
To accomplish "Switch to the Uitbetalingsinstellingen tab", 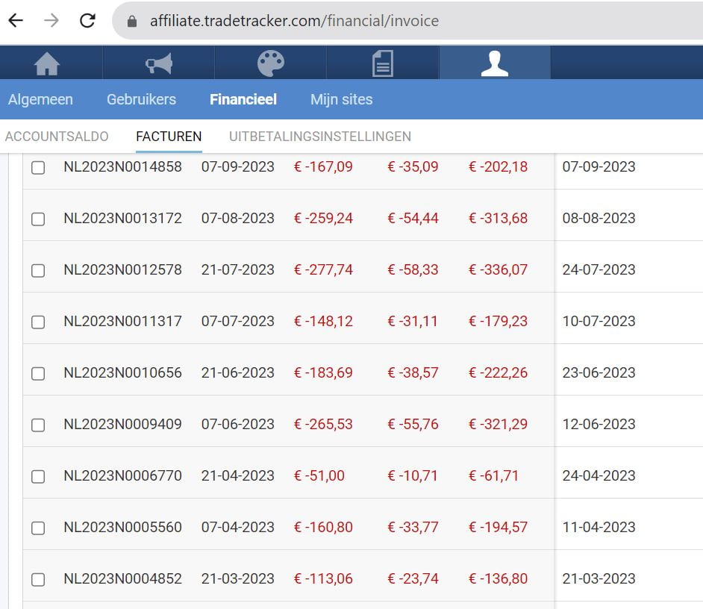I will (320, 137).
